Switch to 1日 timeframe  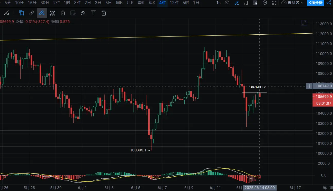[x=196, y=3]
